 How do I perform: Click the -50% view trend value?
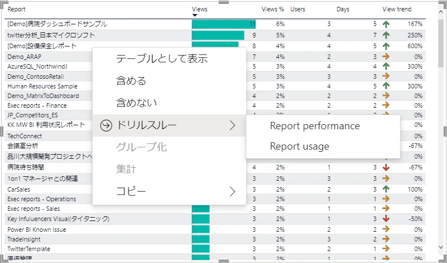click(415, 219)
